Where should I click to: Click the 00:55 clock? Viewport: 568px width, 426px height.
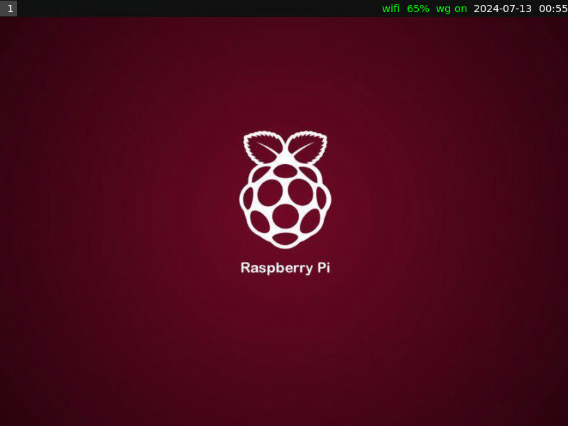pos(553,9)
